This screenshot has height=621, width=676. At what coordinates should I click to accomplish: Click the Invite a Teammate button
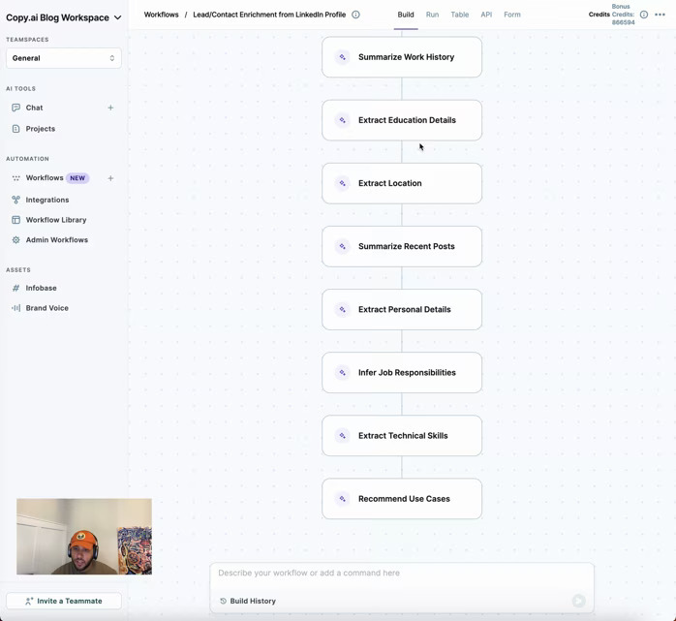[64, 601]
